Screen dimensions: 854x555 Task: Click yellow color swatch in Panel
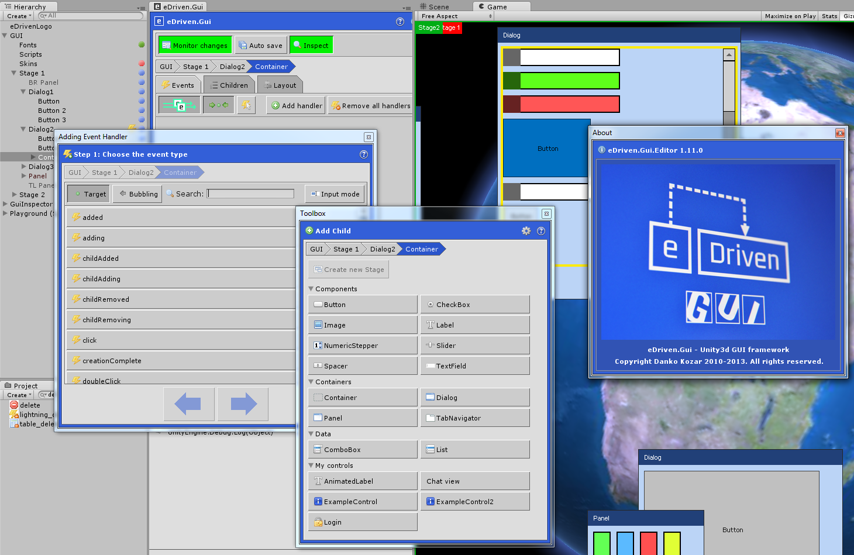(672, 543)
